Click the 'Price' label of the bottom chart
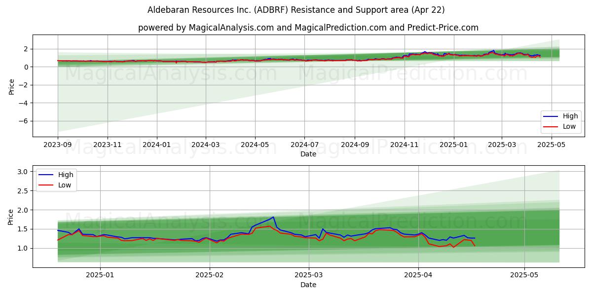592x296 pixels. pos(11,217)
